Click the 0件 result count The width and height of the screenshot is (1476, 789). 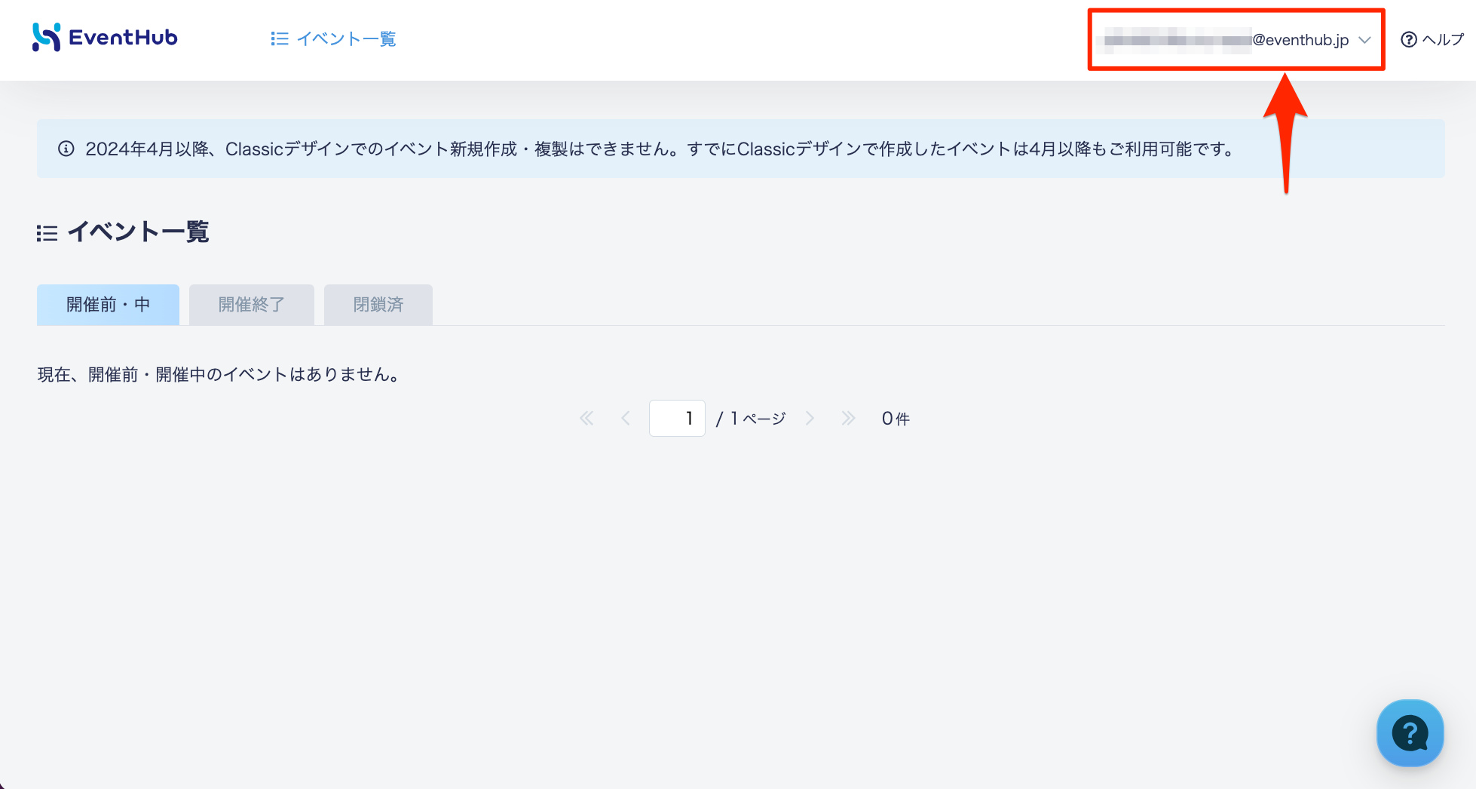(896, 419)
